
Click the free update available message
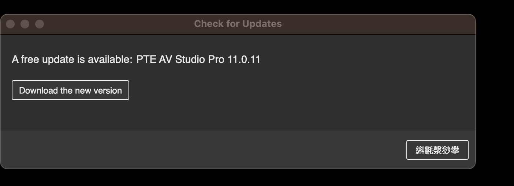point(136,59)
